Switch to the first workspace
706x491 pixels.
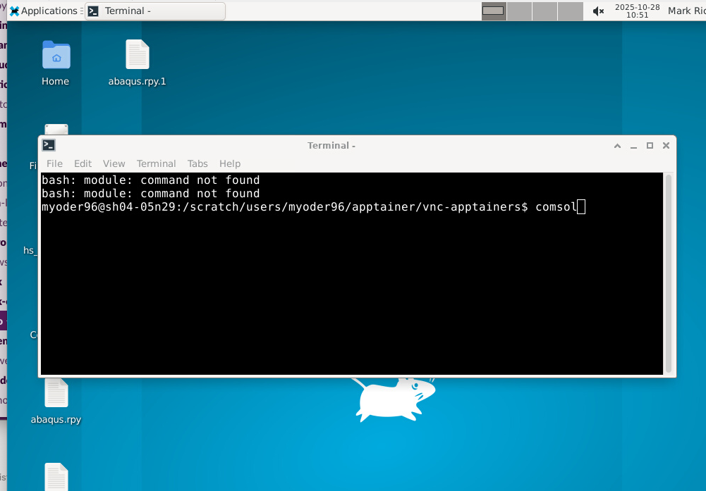pos(494,11)
